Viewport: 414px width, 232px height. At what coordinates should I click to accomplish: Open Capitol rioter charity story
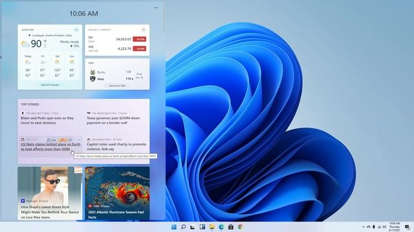(x=116, y=147)
